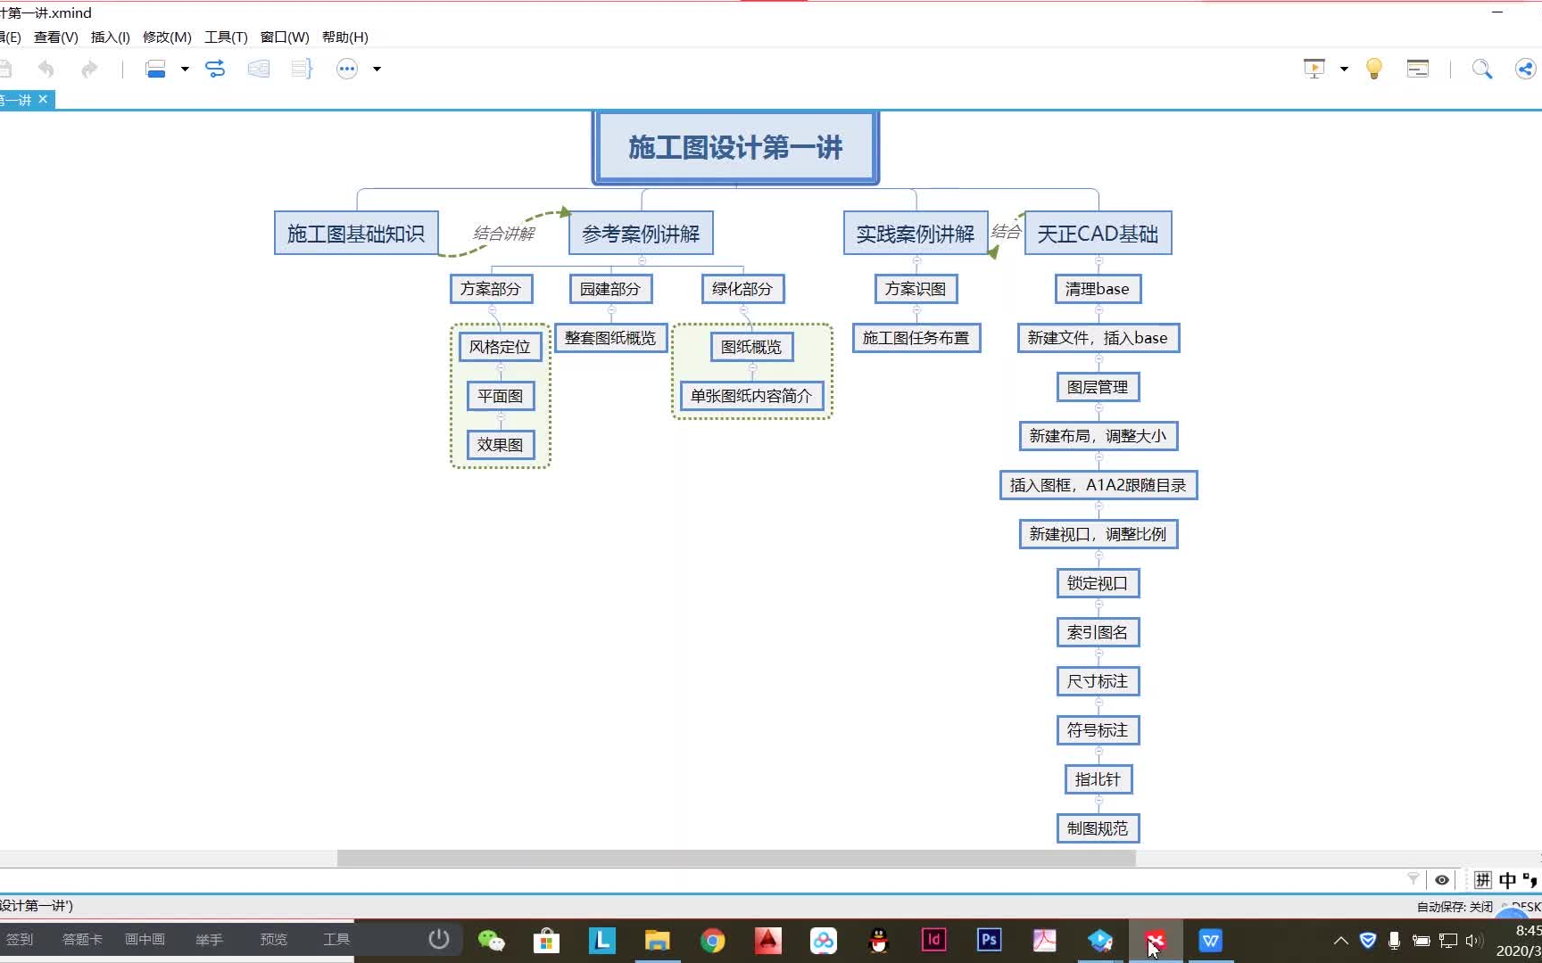1542x963 pixels.
Task: Select the 方案部分 subtopic
Action: tap(491, 289)
